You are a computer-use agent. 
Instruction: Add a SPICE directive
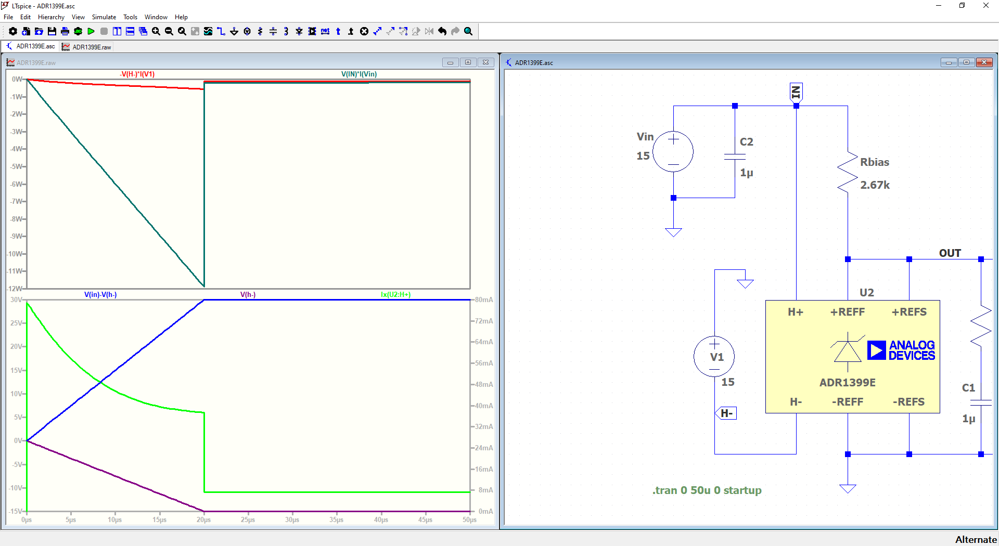point(351,31)
